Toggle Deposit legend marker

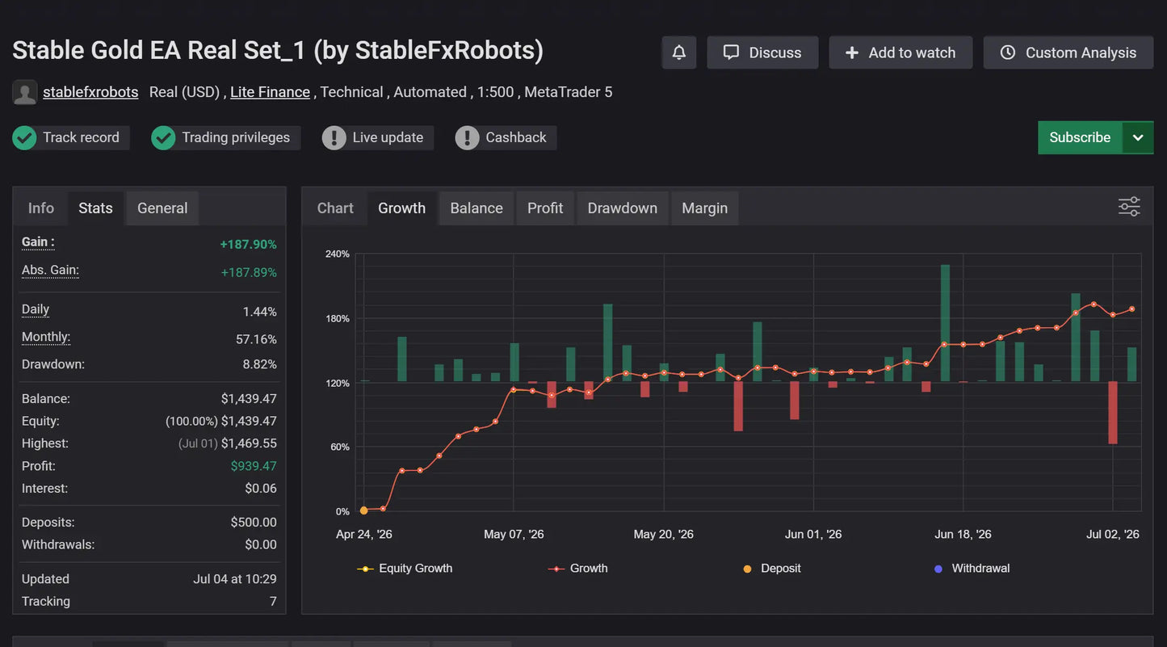click(x=772, y=569)
